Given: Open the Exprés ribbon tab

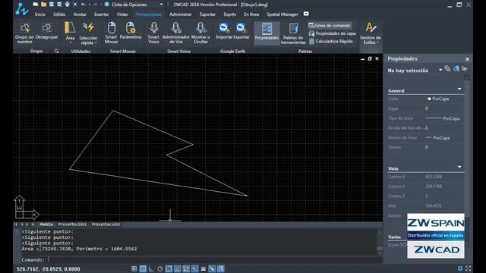Looking at the screenshot, I should click(x=229, y=14).
